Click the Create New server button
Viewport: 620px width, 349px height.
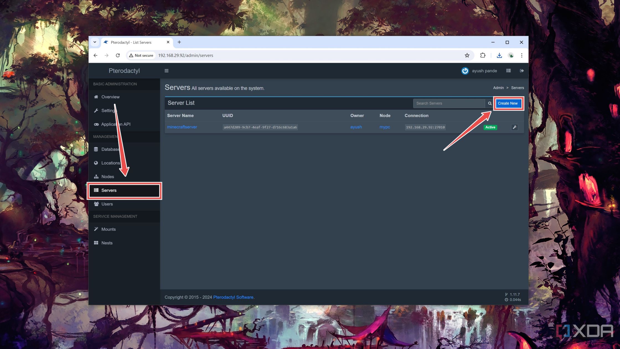pos(508,103)
